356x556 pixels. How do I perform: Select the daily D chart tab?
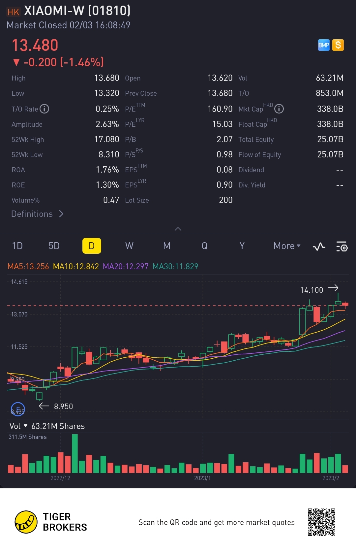coord(92,246)
